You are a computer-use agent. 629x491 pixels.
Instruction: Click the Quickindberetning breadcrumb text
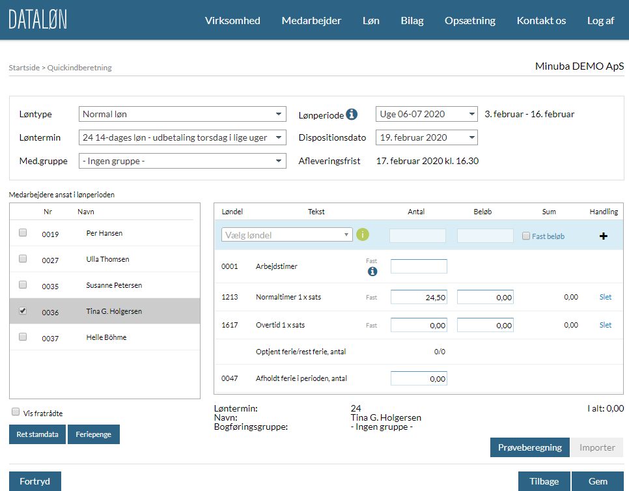coord(79,67)
